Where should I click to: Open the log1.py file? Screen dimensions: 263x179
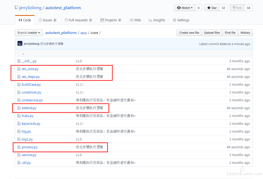(x=27, y=139)
